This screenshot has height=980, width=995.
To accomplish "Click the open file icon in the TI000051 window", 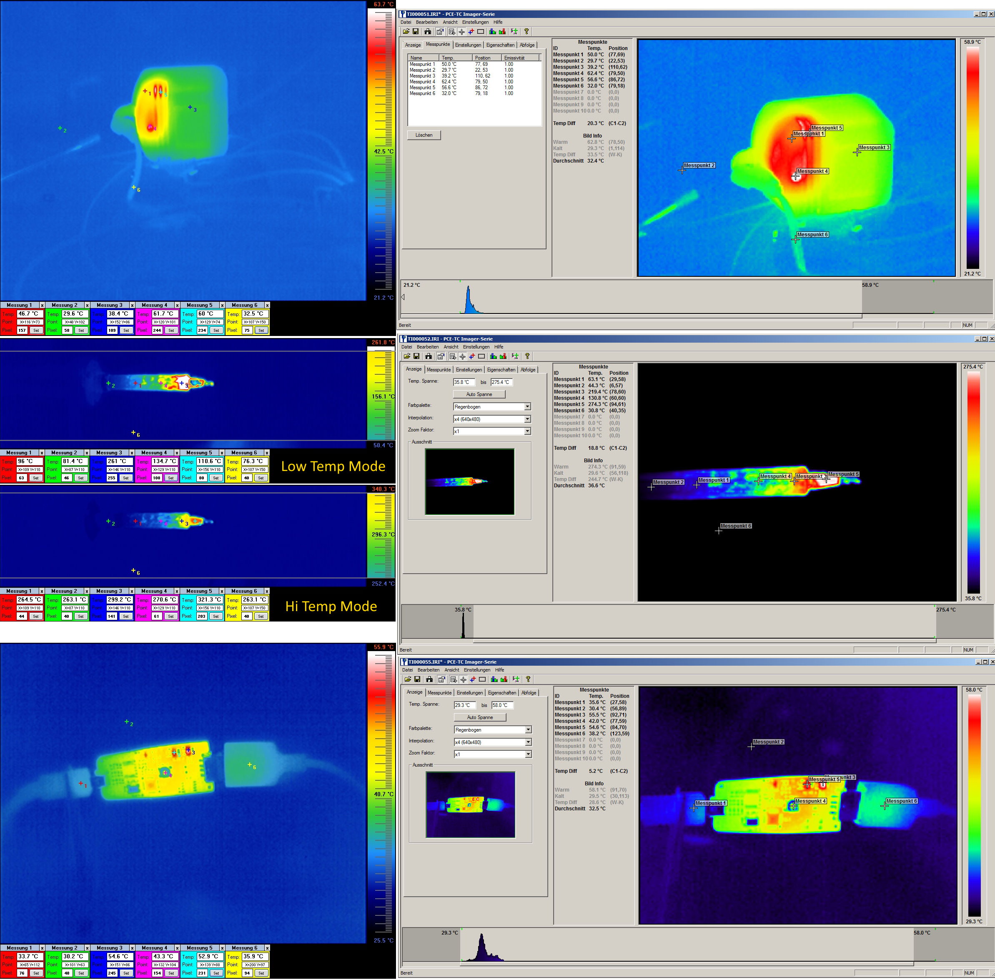I will coord(406,32).
